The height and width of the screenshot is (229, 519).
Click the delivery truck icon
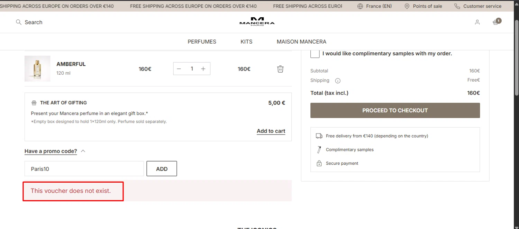click(x=319, y=136)
